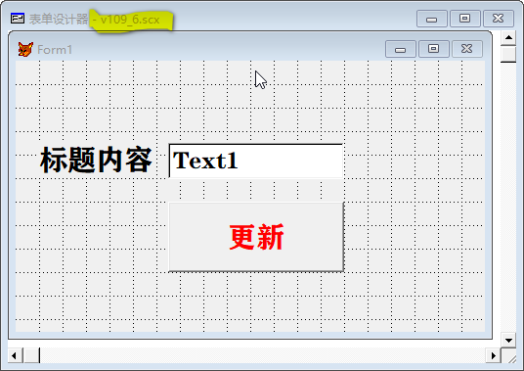Click the vertical scrollbar thumb
The height and width of the screenshot is (371, 524).
(508, 54)
